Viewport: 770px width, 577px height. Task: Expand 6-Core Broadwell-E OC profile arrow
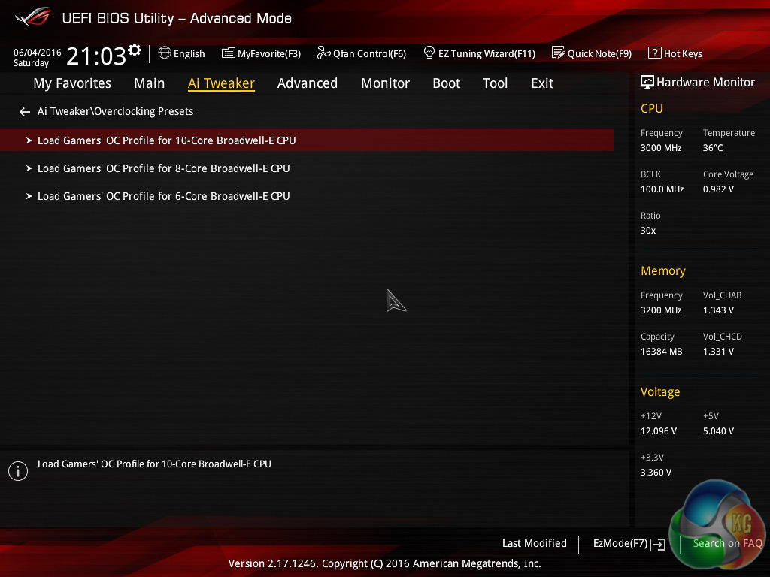pos(29,196)
